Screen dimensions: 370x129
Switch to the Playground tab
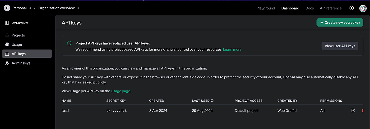[x=266, y=8]
